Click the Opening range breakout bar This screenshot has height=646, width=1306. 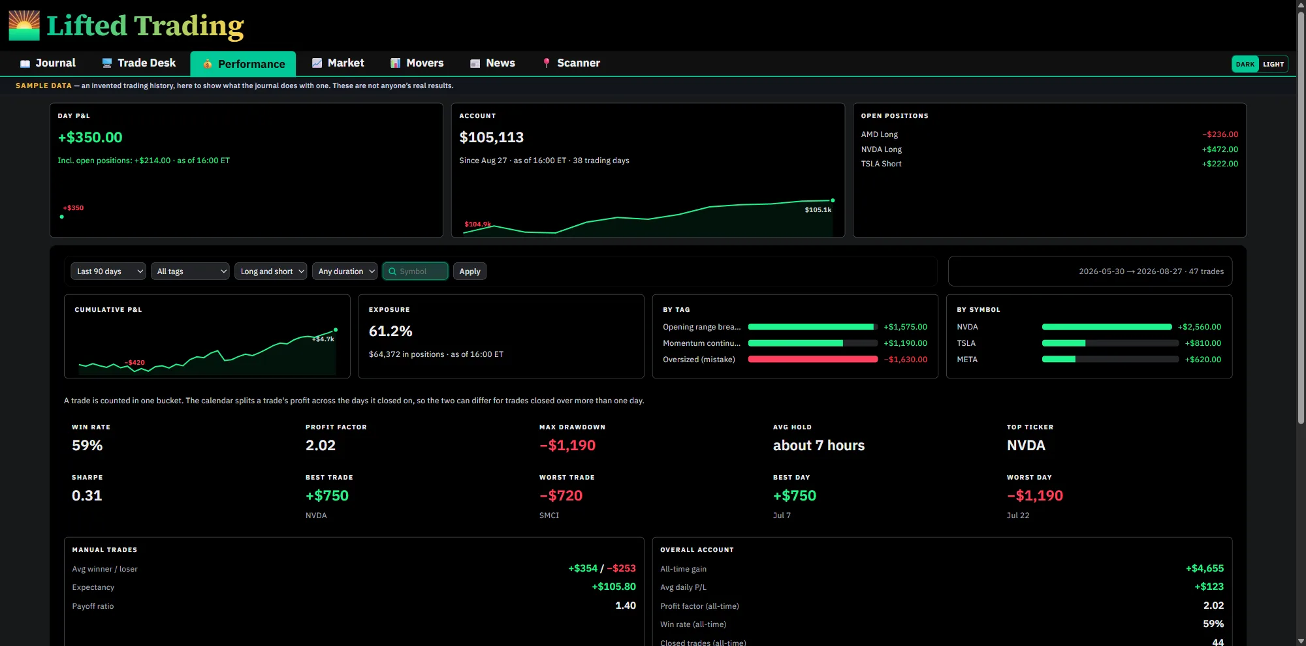click(813, 327)
